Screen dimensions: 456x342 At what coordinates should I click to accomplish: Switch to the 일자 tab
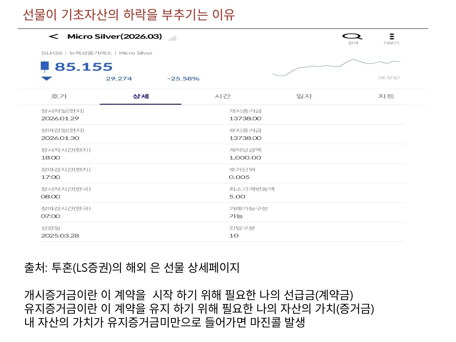click(304, 96)
